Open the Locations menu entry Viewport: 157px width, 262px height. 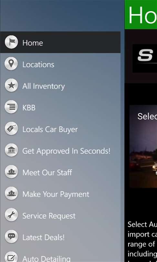pos(60,64)
